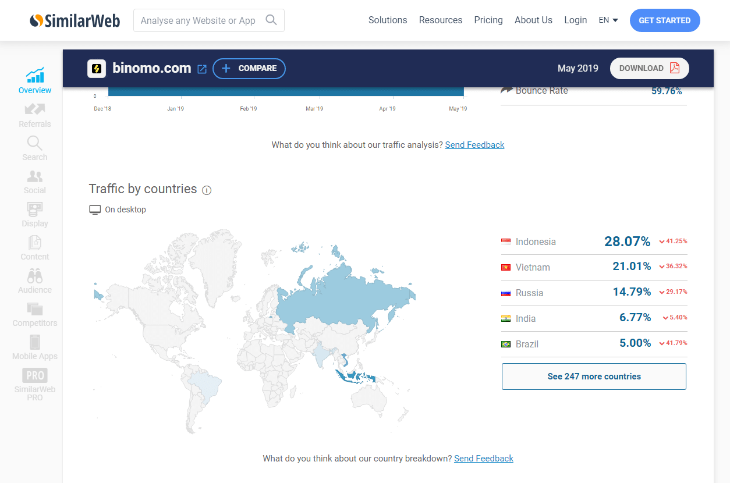Click the Login link
The width and height of the screenshot is (730, 483).
(576, 20)
